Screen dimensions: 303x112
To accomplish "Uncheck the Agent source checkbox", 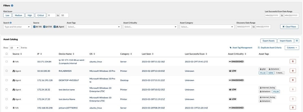I will point(55,27).
